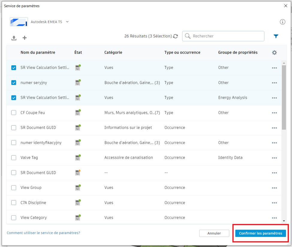Check the numer identyfikacyjny checkbox
Image resolution: width=292 pixels, height=247 pixels.
click(x=13, y=143)
